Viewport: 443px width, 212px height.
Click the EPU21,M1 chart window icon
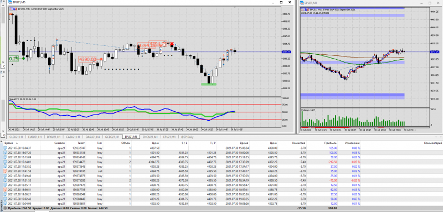302,3
